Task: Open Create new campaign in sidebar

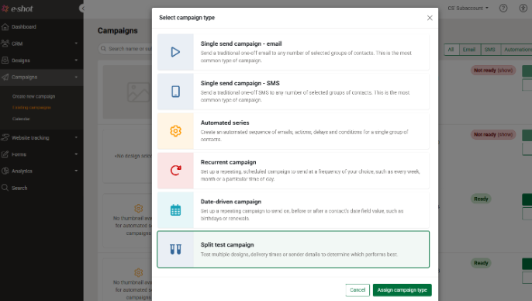Action: [x=33, y=96]
